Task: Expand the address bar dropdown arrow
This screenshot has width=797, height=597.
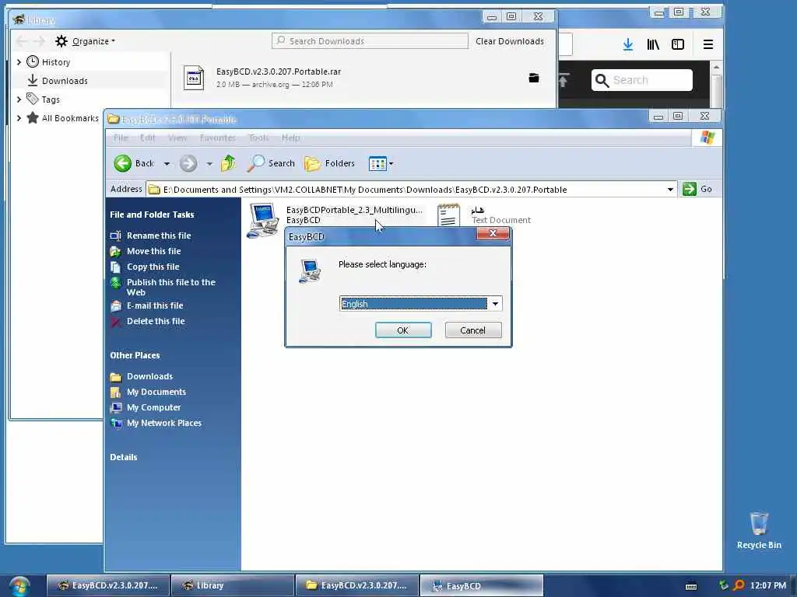Action: pos(670,190)
